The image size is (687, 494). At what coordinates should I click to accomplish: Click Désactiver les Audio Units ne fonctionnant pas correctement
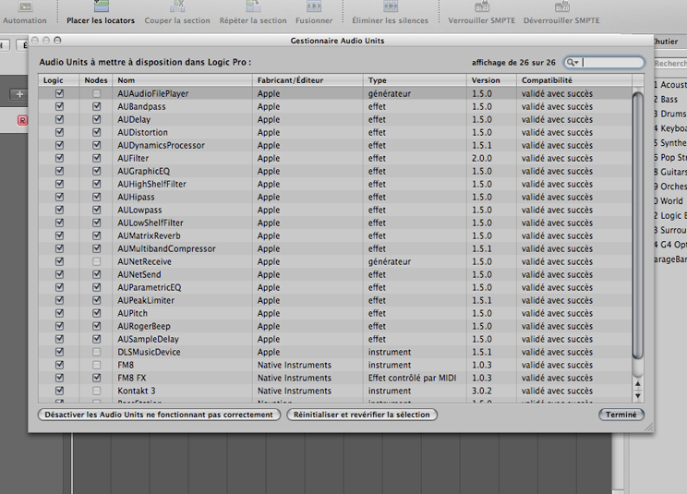pos(159,415)
